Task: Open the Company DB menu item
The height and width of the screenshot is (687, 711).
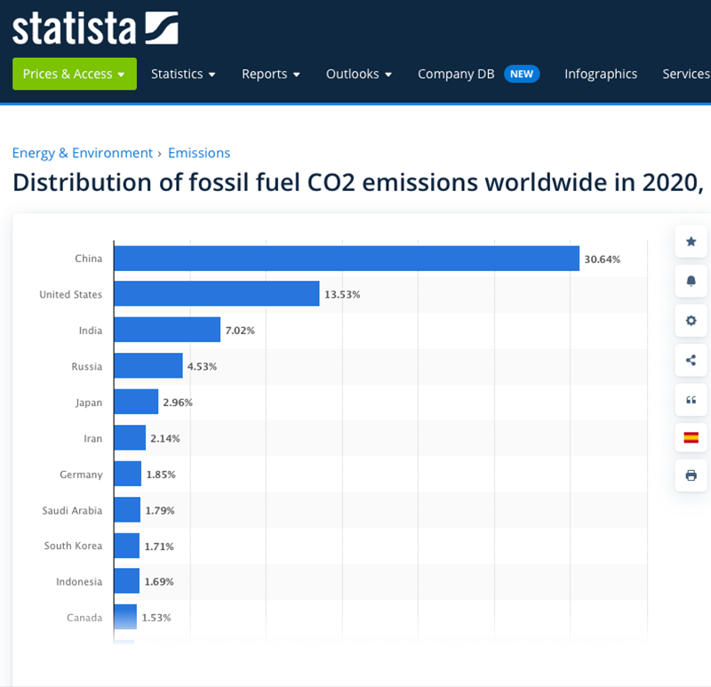Action: click(478, 74)
